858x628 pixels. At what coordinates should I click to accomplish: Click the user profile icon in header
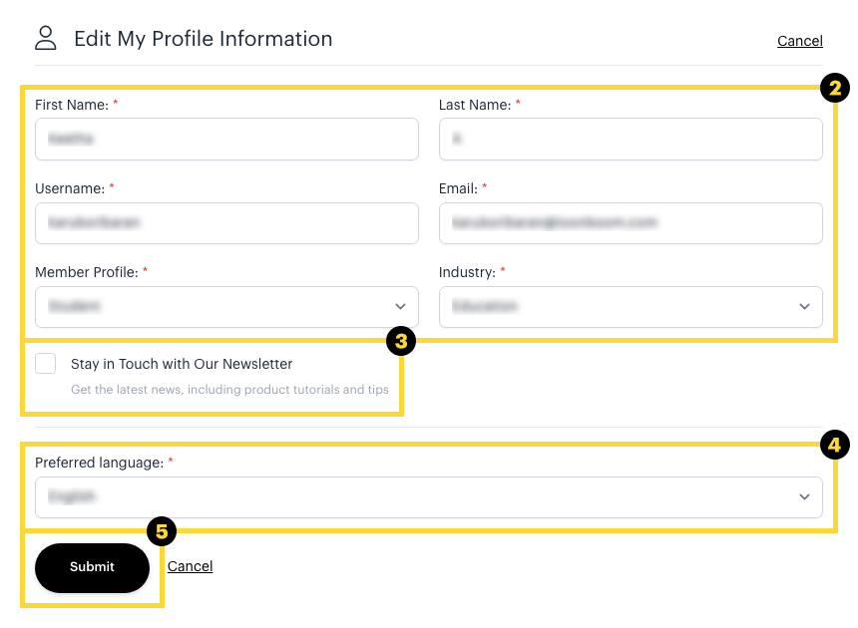point(46,39)
